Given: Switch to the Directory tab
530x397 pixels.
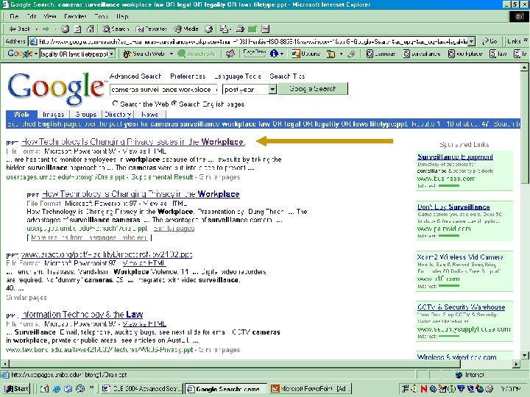Looking at the screenshot, I should tap(118, 115).
